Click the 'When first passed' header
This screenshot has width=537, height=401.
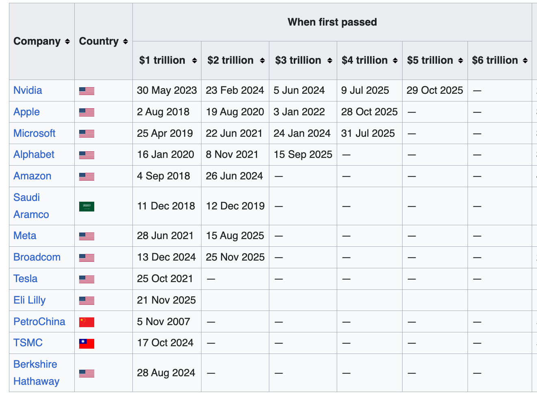tap(332, 22)
